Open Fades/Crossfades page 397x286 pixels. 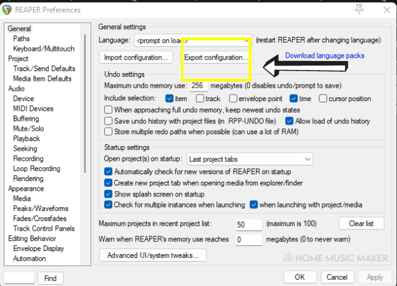[x=39, y=219]
